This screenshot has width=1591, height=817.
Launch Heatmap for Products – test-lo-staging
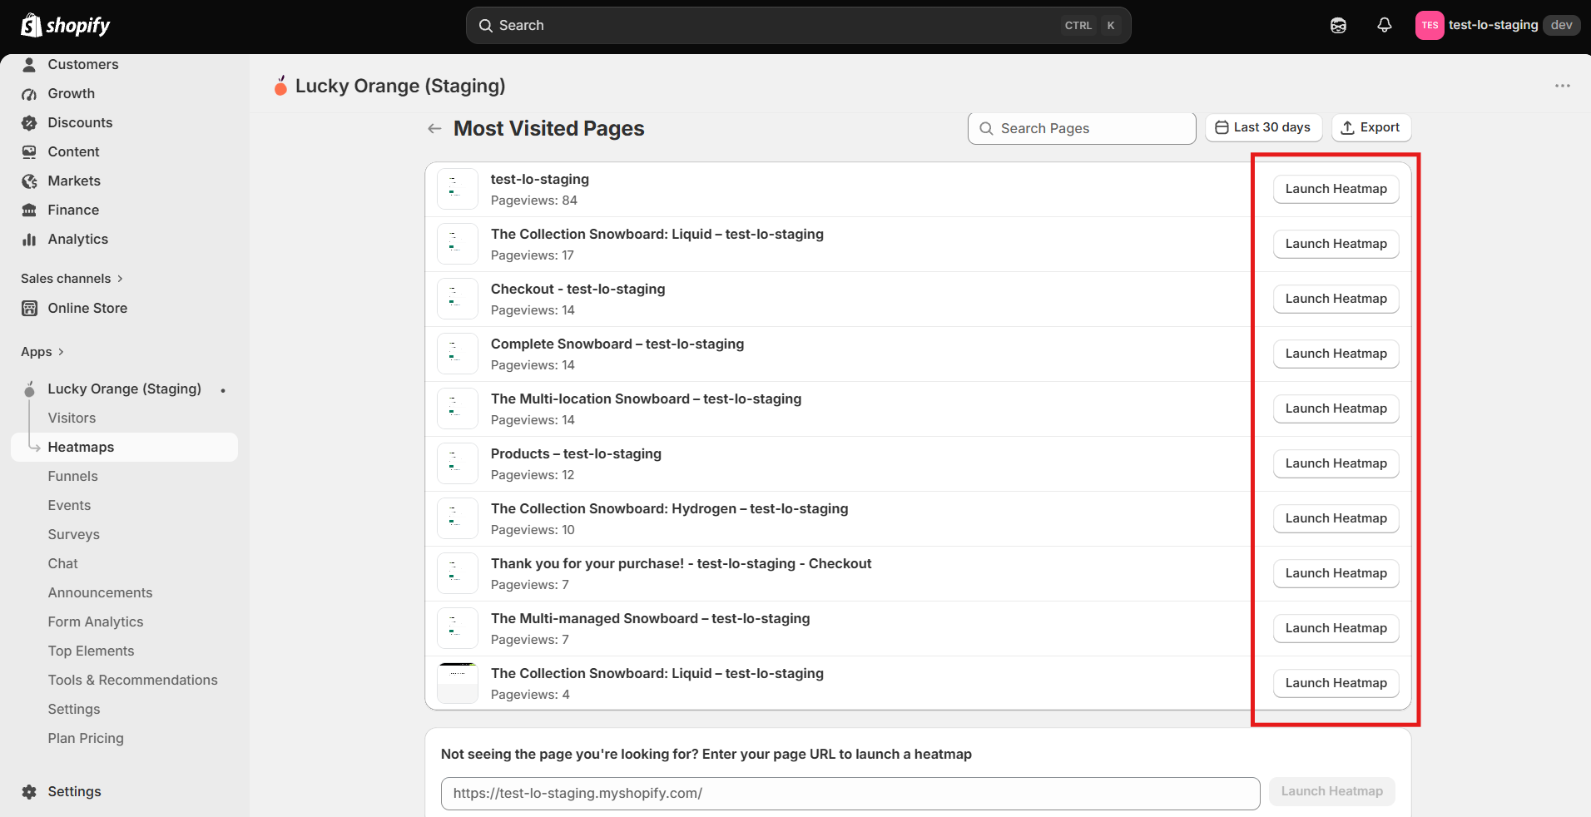pos(1336,463)
